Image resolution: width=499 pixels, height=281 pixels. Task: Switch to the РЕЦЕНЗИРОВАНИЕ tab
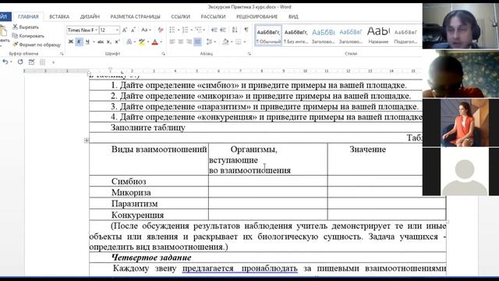[257, 16]
